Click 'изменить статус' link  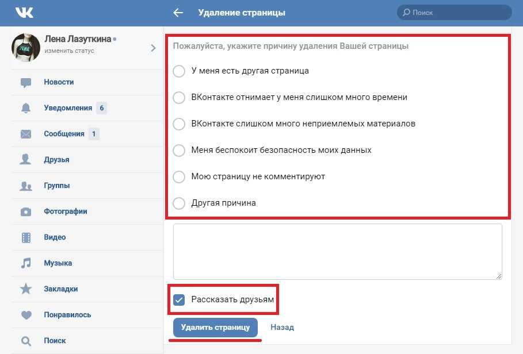tap(69, 51)
